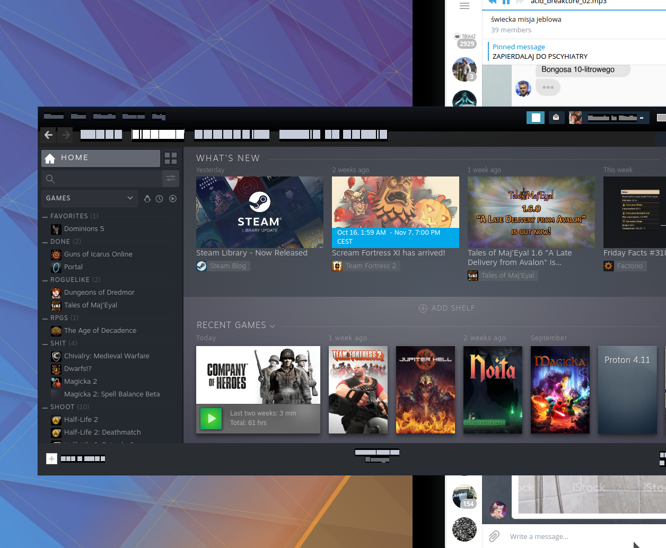Select Dungeons of Dredmor

[99, 293]
